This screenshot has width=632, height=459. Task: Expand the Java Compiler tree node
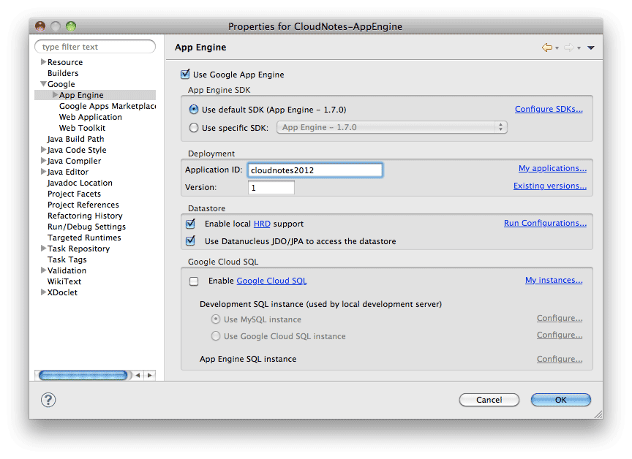coord(44,161)
